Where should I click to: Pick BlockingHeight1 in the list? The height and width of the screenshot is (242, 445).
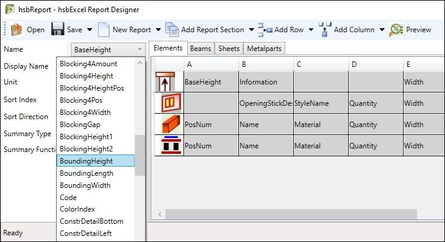tap(95, 137)
